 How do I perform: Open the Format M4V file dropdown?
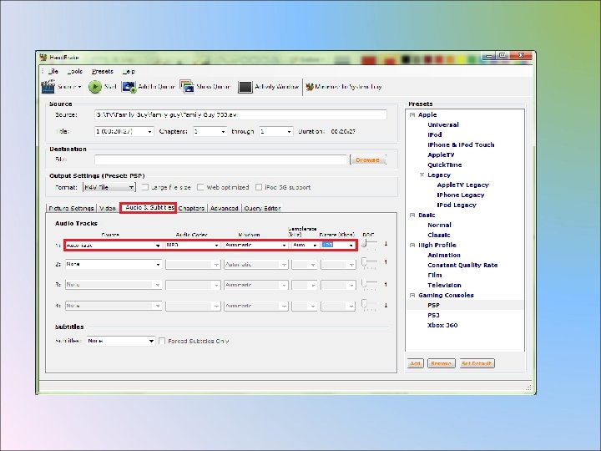(109, 187)
